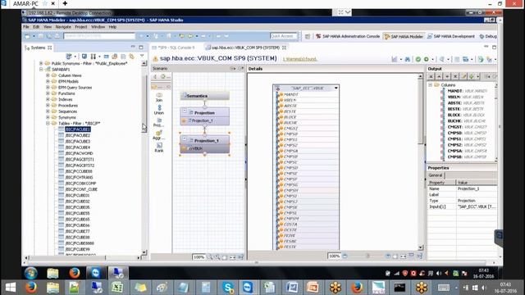Click the data preview icon in editor toolbar
Image resolution: width=525 pixels, height=295 pixels.
click(395, 59)
